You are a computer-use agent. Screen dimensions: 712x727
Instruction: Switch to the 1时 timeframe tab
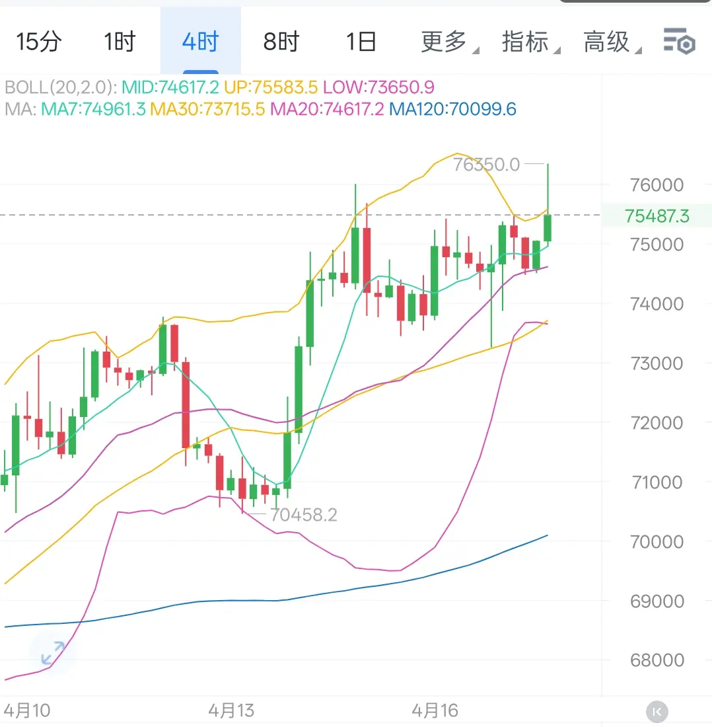click(x=120, y=42)
